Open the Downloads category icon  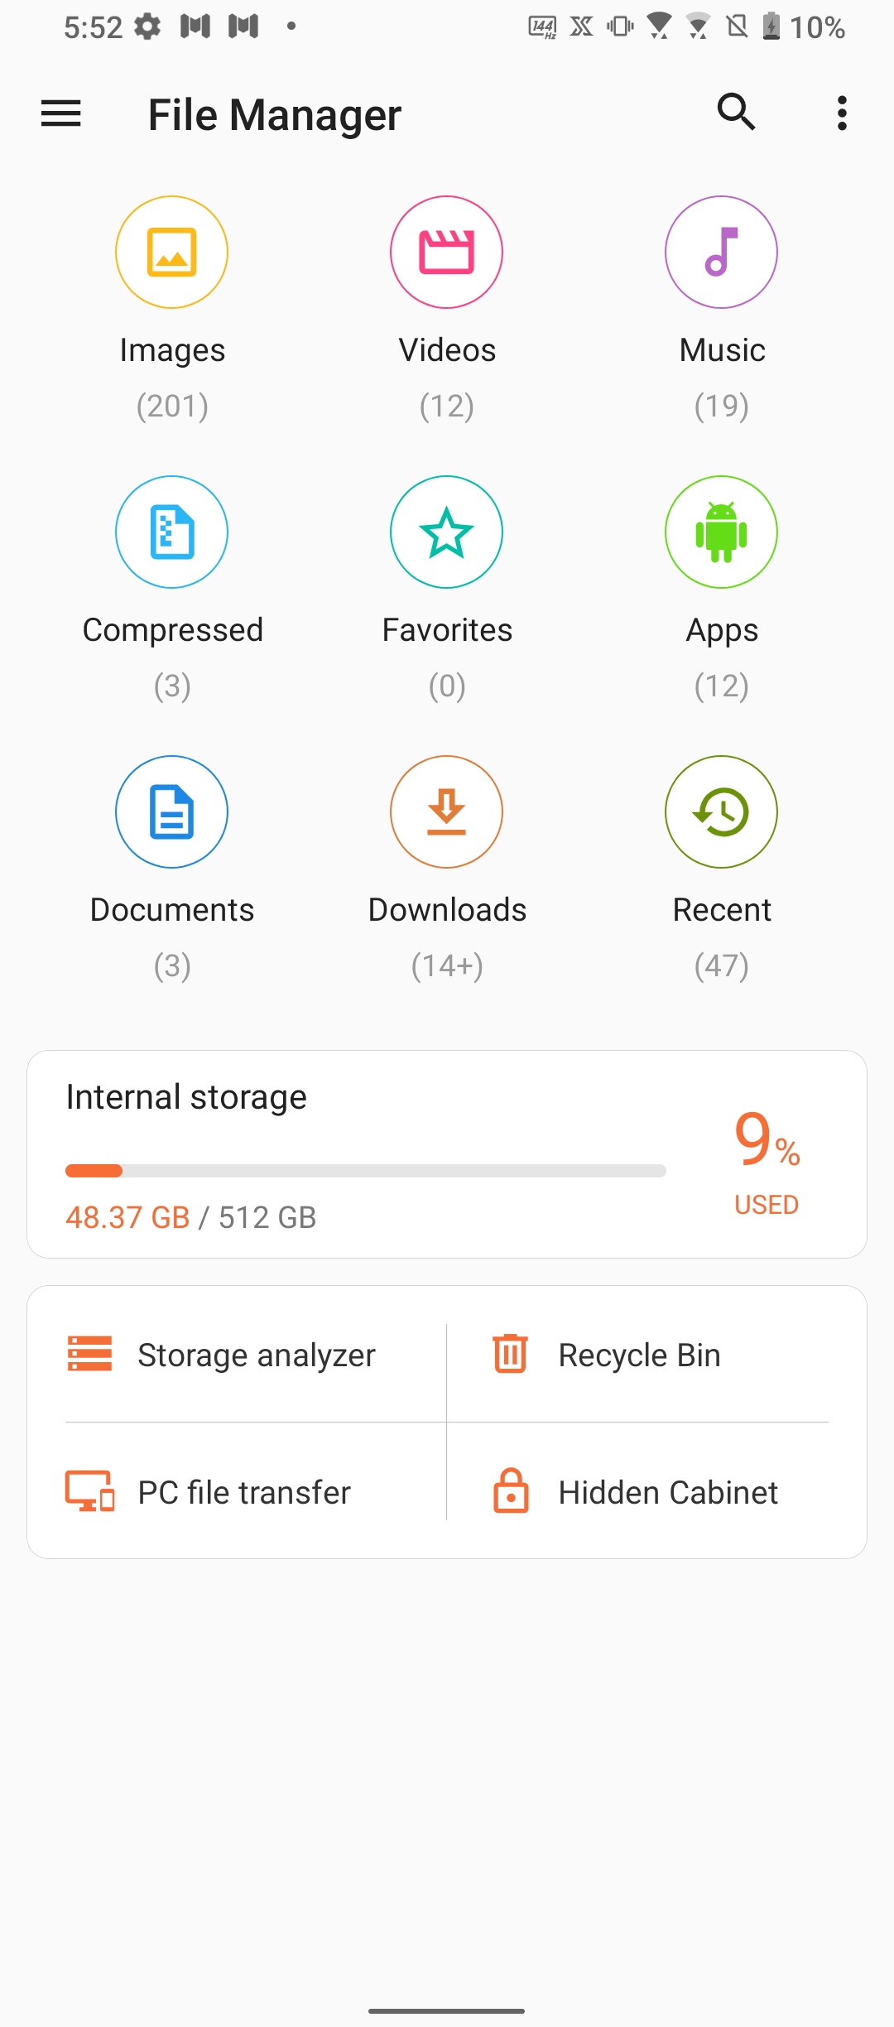click(446, 812)
